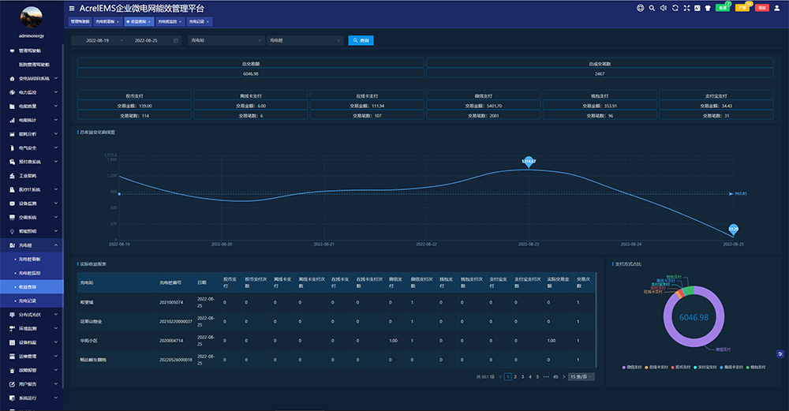Toggle 微信支付 legend item in pie chart
Screen dimensions: 789x411
(636, 368)
